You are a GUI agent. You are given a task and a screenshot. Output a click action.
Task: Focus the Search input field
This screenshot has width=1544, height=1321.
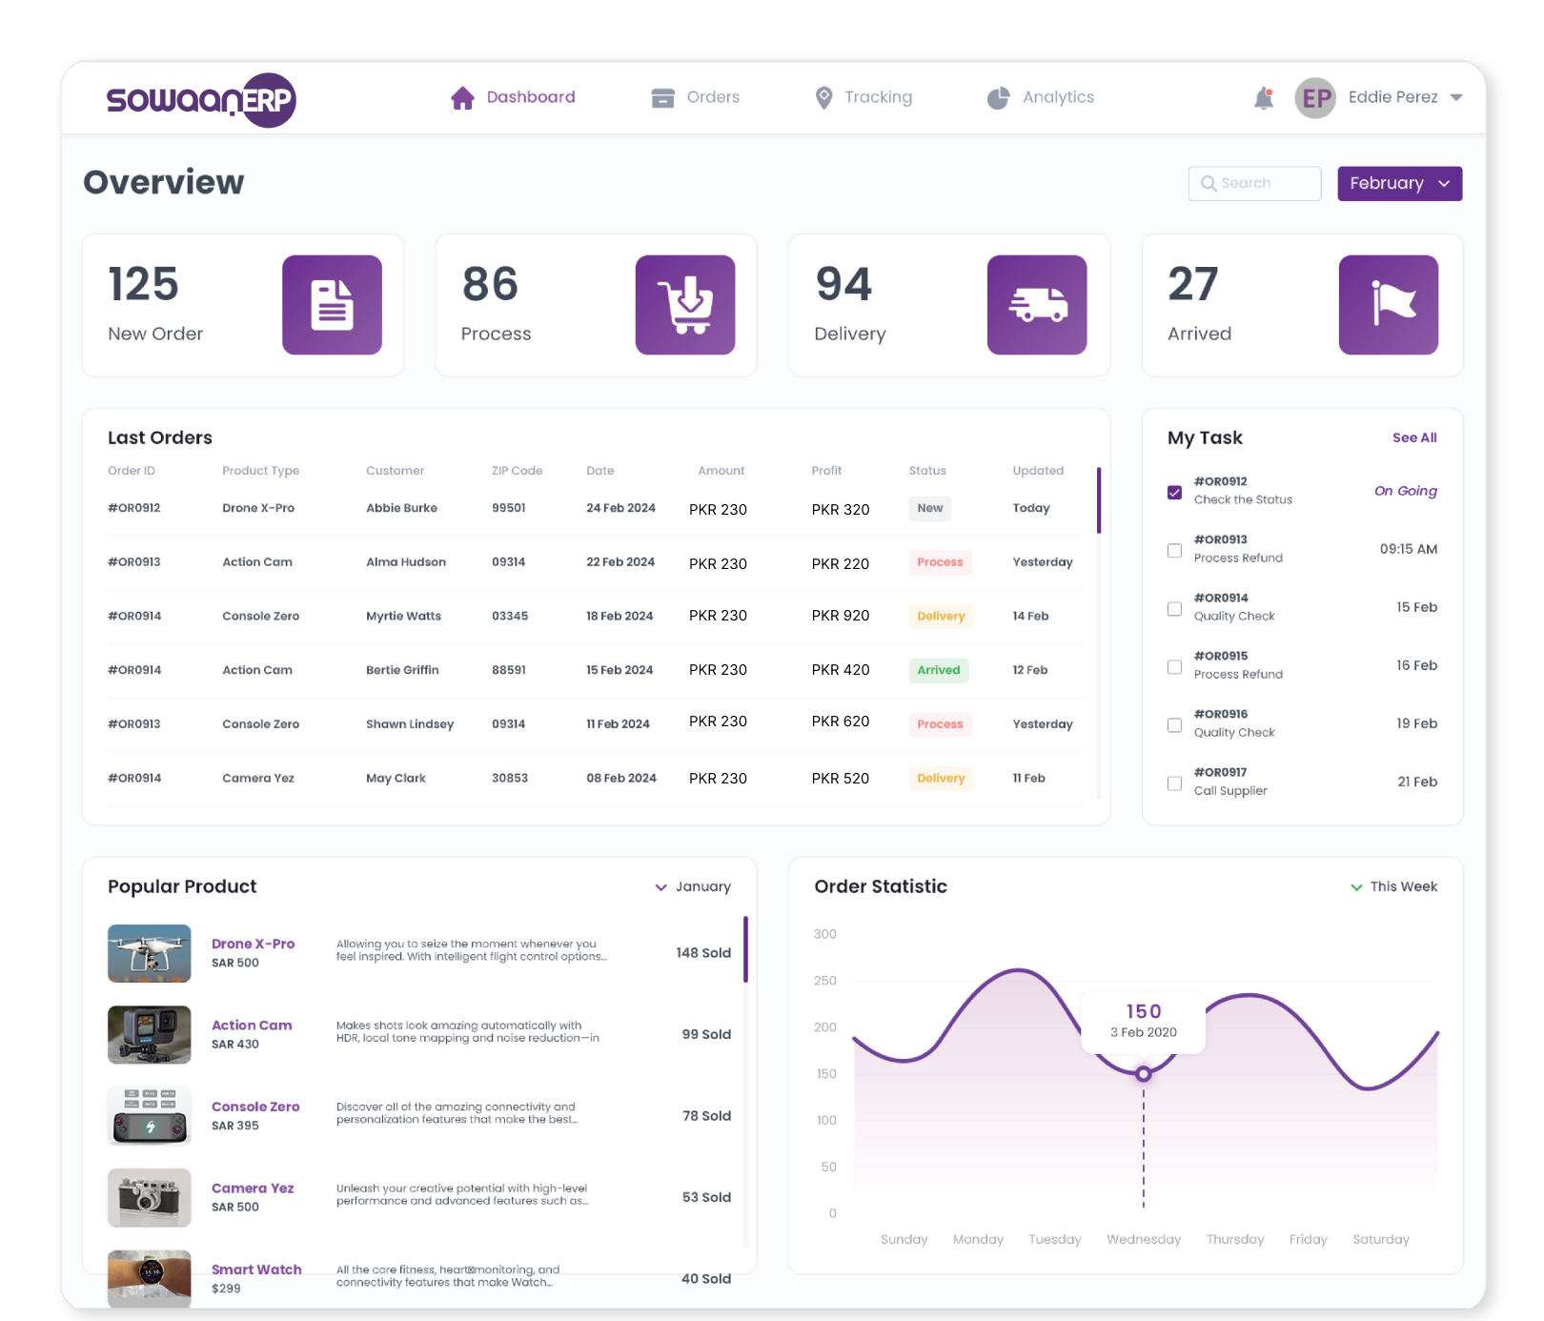coord(1254,183)
